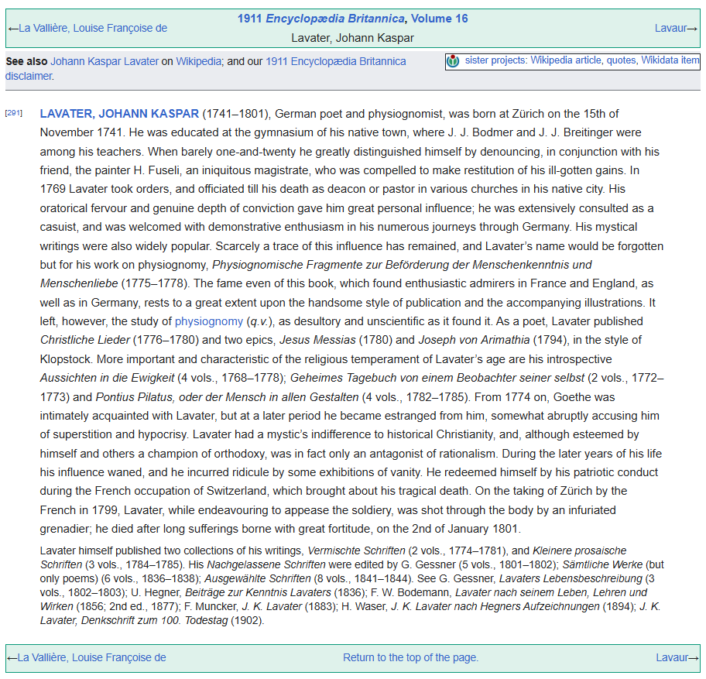Open the Wikidata item link

(670, 60)
